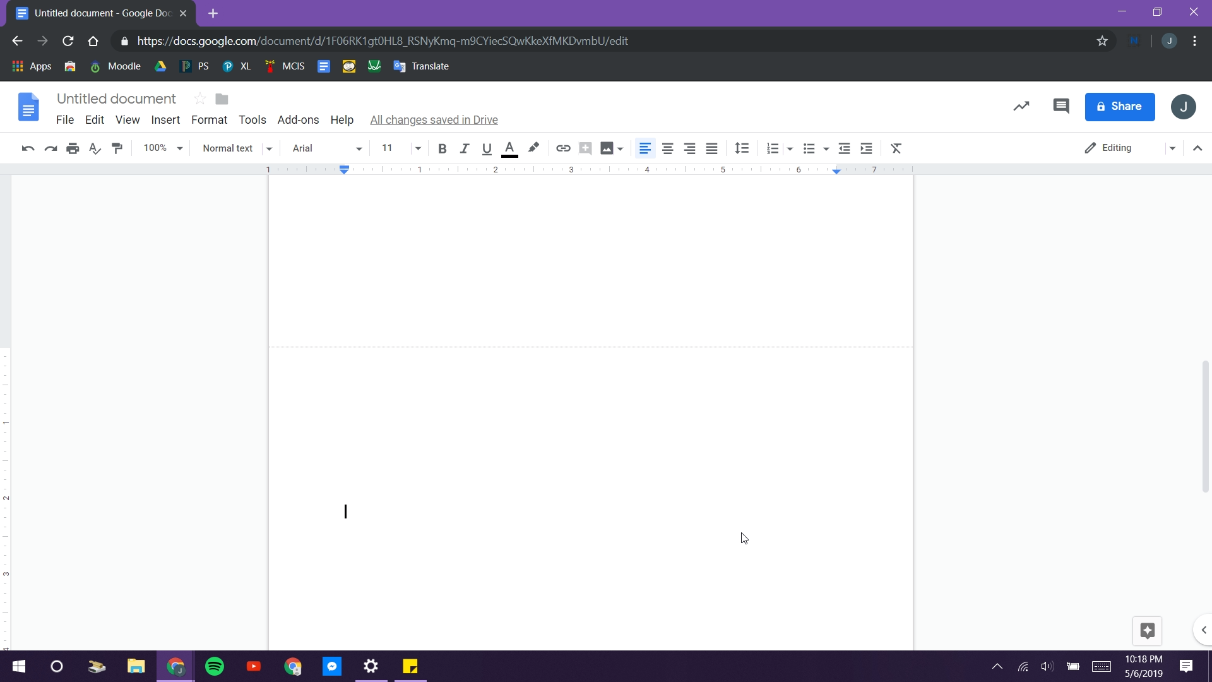Enable center alignment
Screen dimensions: 1212x682
[x=667, y=148]
